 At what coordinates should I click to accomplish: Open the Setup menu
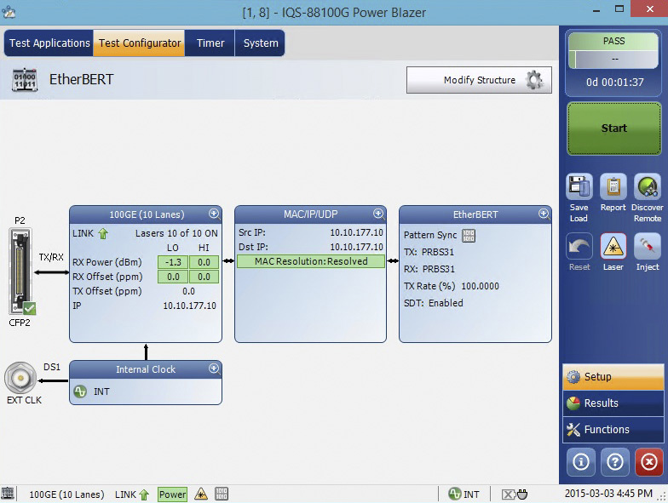[x=613, y=376]
